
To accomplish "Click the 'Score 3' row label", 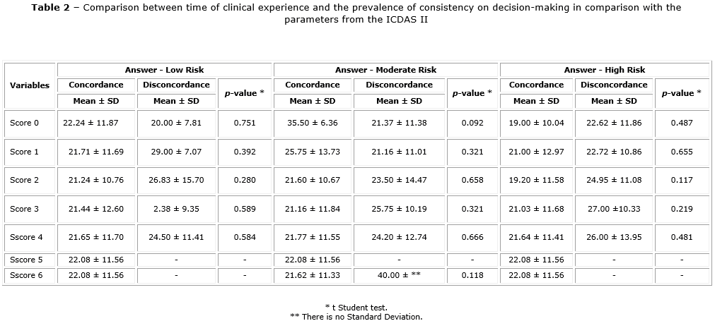I will [25, 209].
